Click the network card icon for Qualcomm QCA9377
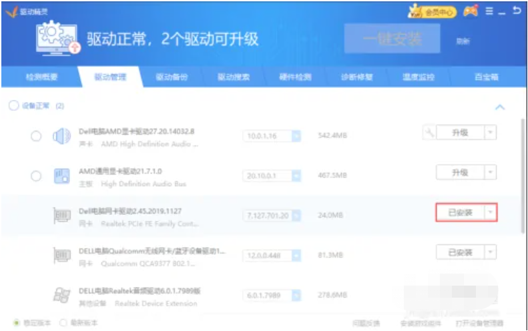 click(62, 255)
